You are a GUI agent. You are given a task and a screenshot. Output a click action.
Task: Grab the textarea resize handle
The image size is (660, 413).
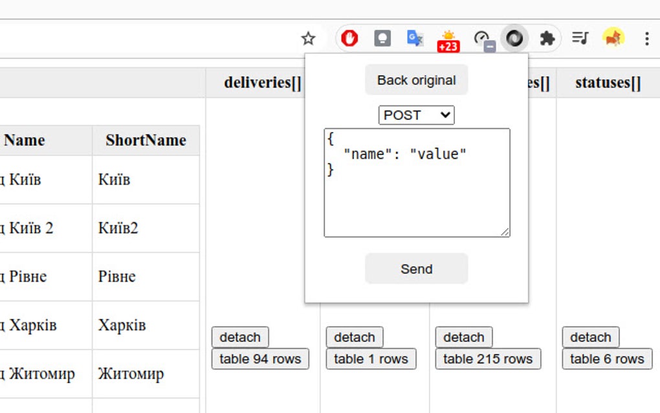[505, 232]
